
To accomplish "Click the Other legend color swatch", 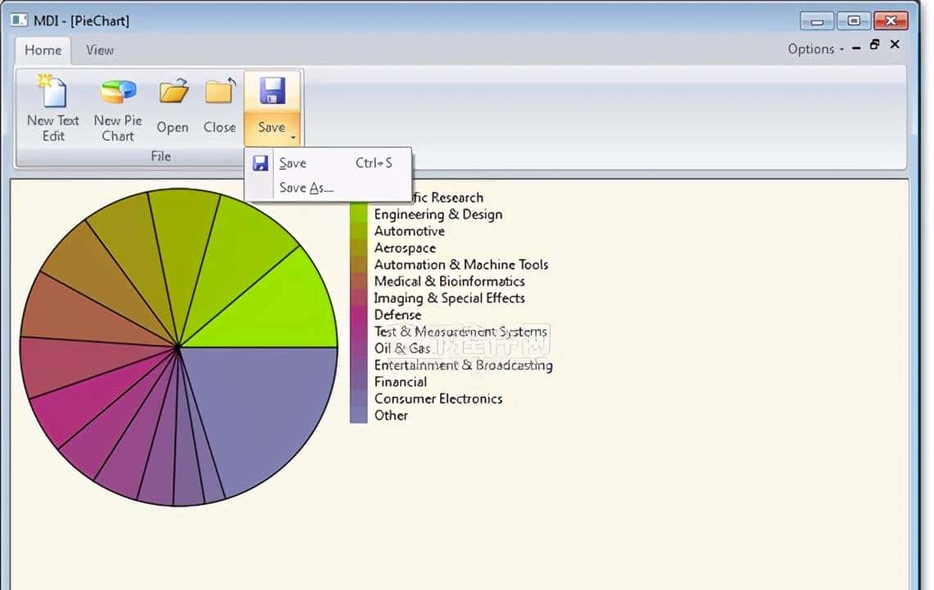I will [x=358, y=415].
